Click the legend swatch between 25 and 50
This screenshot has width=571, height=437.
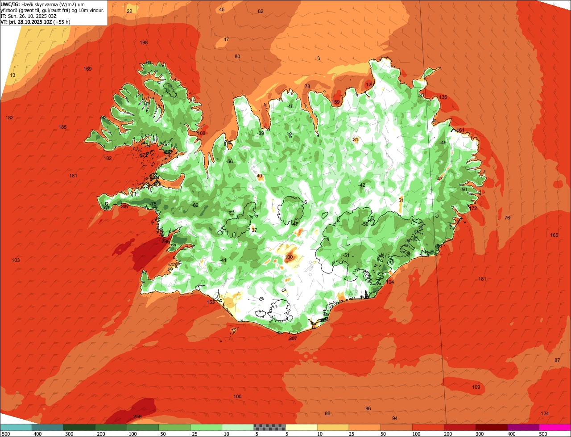coord(364,427)
